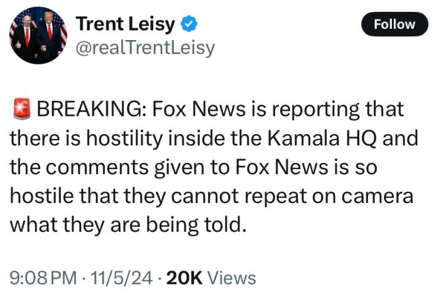Click the last line "what they are being told."
The width and height of the screenshot is (446, 295).
[126, 224]
